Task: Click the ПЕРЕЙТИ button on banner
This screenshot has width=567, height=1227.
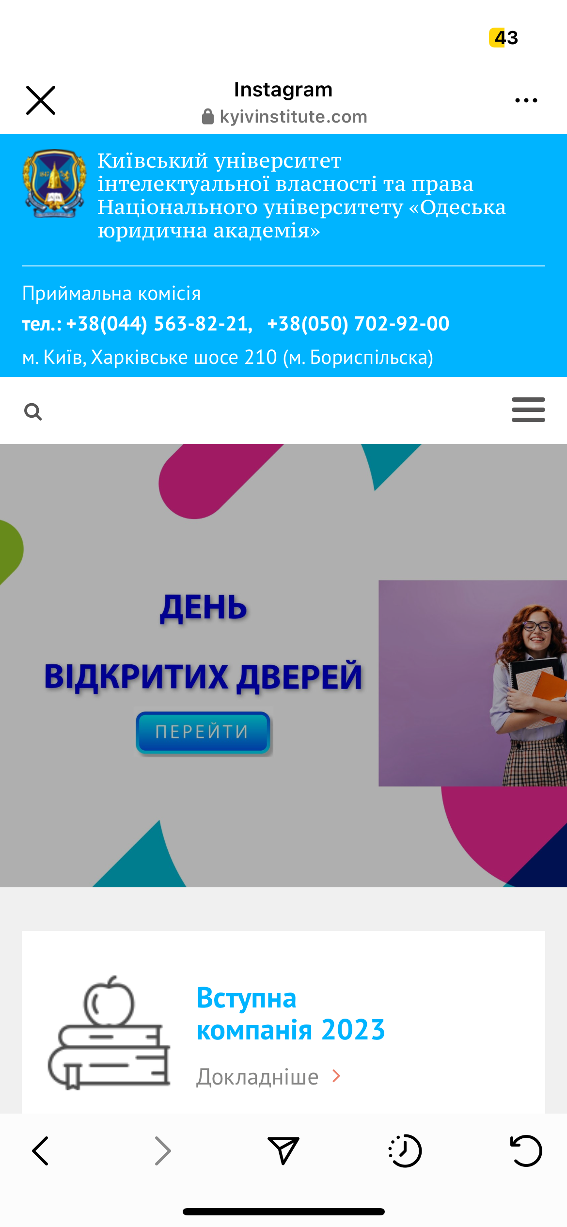Action: click(203, 732)
